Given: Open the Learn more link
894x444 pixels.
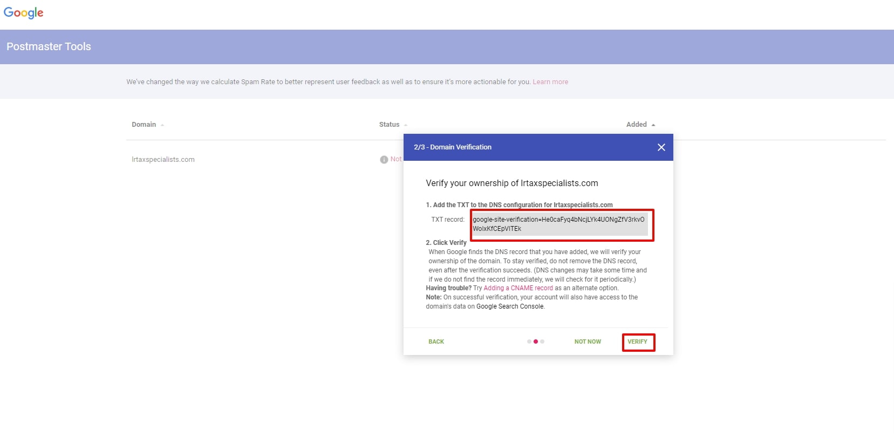Looking at the screenshot, I should pos(550,82).
